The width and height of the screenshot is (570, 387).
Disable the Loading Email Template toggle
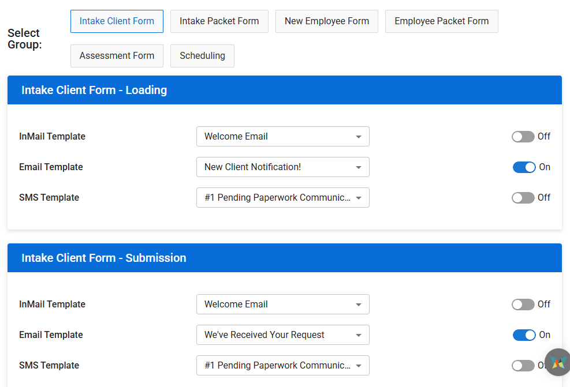tap(524, 167)
